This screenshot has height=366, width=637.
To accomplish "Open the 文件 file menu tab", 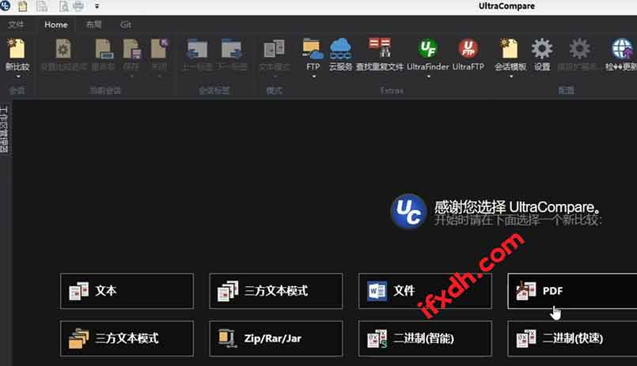I will 16,25.
